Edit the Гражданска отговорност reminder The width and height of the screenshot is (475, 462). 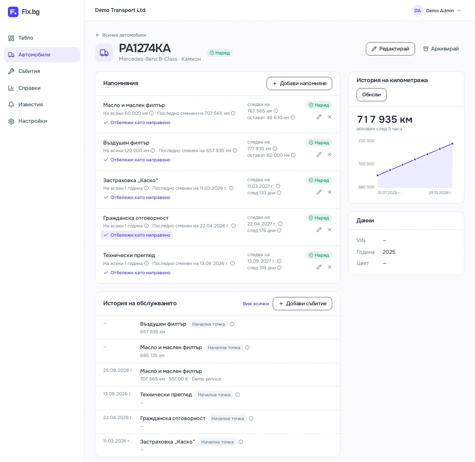point(319,230)
